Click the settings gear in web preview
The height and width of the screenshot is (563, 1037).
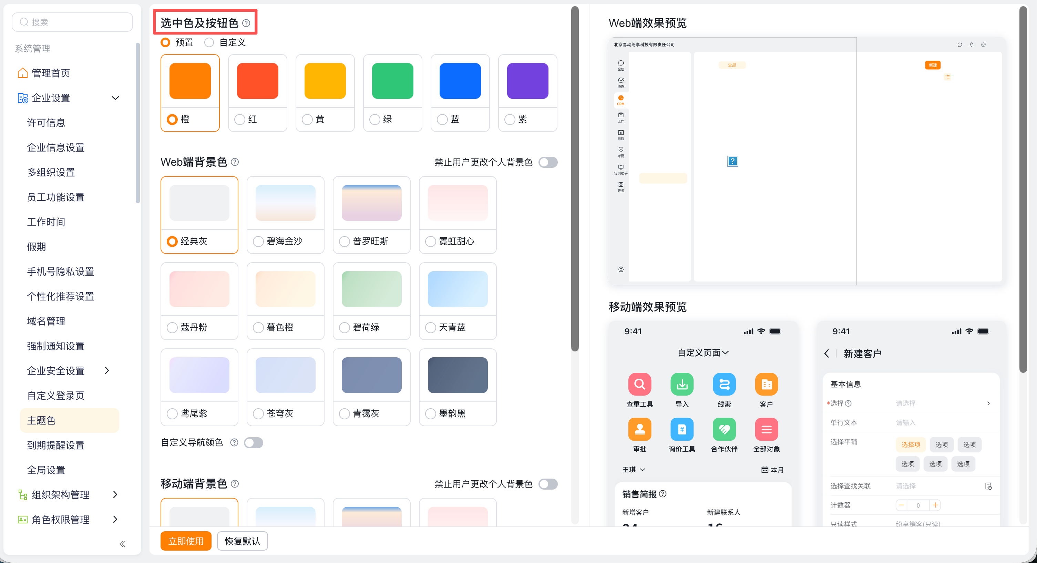click(x=621, y=269)
